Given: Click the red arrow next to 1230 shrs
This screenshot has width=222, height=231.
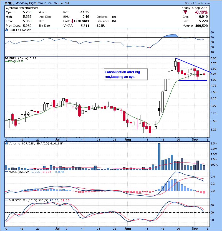Looking at the screenshot, I should (x=72, y=21).
